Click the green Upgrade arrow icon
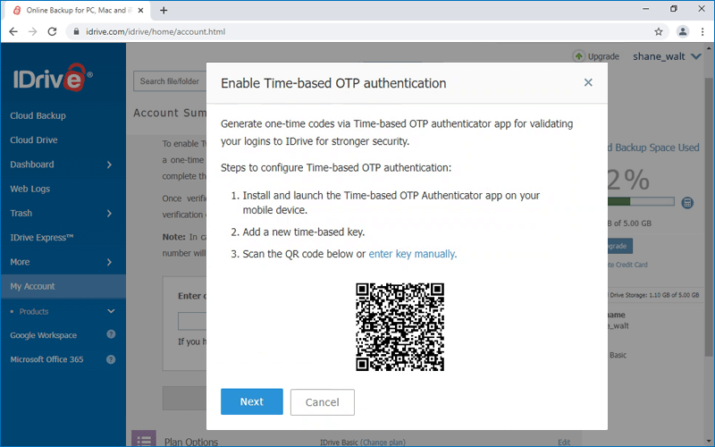Image resolution: width=715 pixels, height=447 pixels. click(x=578, y=56)
